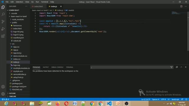Close the index.js editor tab

pos(61,6)
